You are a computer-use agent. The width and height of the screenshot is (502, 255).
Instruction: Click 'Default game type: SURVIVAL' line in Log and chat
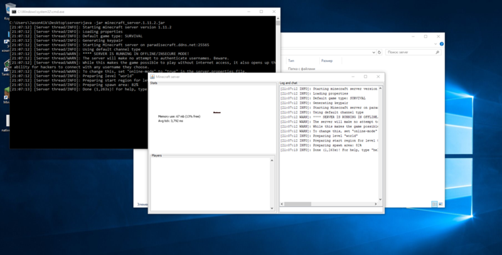[x=323, y=98]
